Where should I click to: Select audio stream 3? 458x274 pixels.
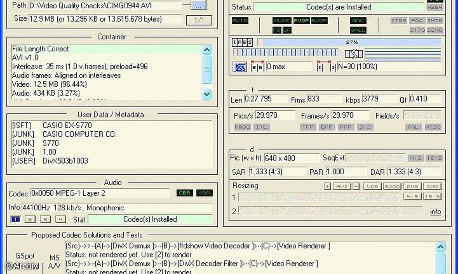45,219
